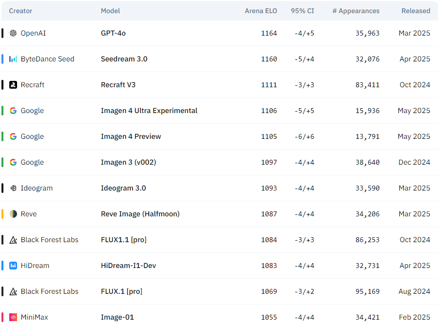This screenshot has width=438, height=325.
Task: Sort by the Released column header
Action: (x=416, y=11)
